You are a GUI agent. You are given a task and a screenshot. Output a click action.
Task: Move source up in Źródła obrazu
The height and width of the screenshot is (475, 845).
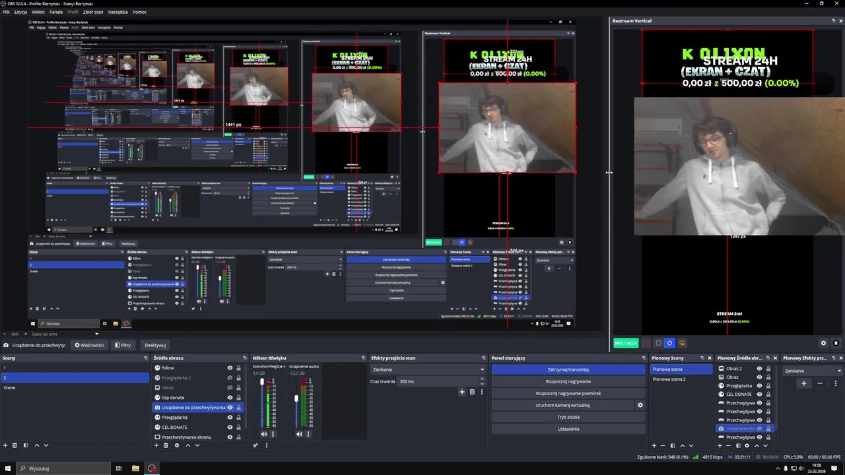pos(187,445)
